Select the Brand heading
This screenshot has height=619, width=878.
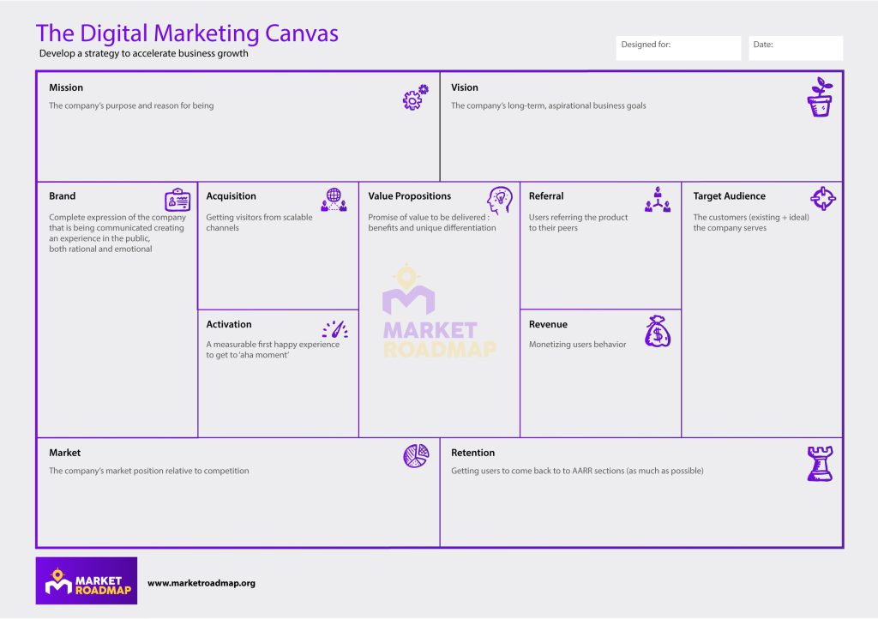point(62,195)
